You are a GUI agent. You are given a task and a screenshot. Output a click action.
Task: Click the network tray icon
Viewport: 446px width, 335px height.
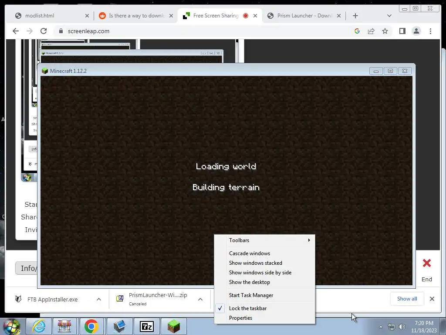[x=392, y=327]
